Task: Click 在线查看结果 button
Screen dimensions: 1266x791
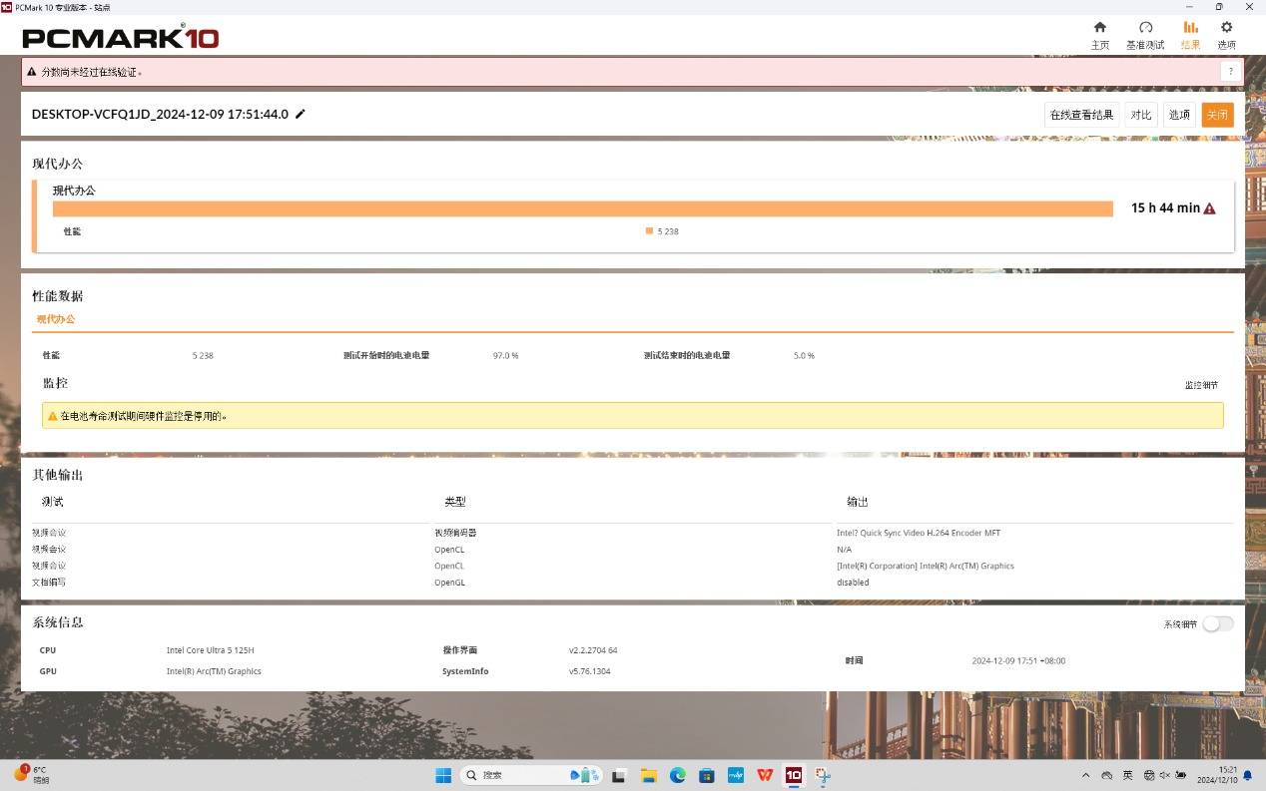Action: click(1081, 115)
